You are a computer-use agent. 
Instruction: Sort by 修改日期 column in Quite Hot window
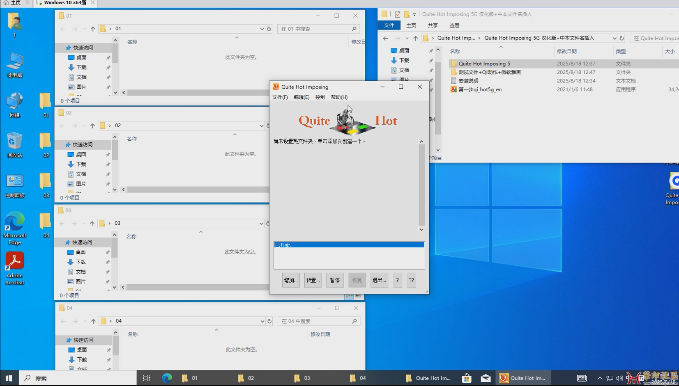[x=567, y=51]
